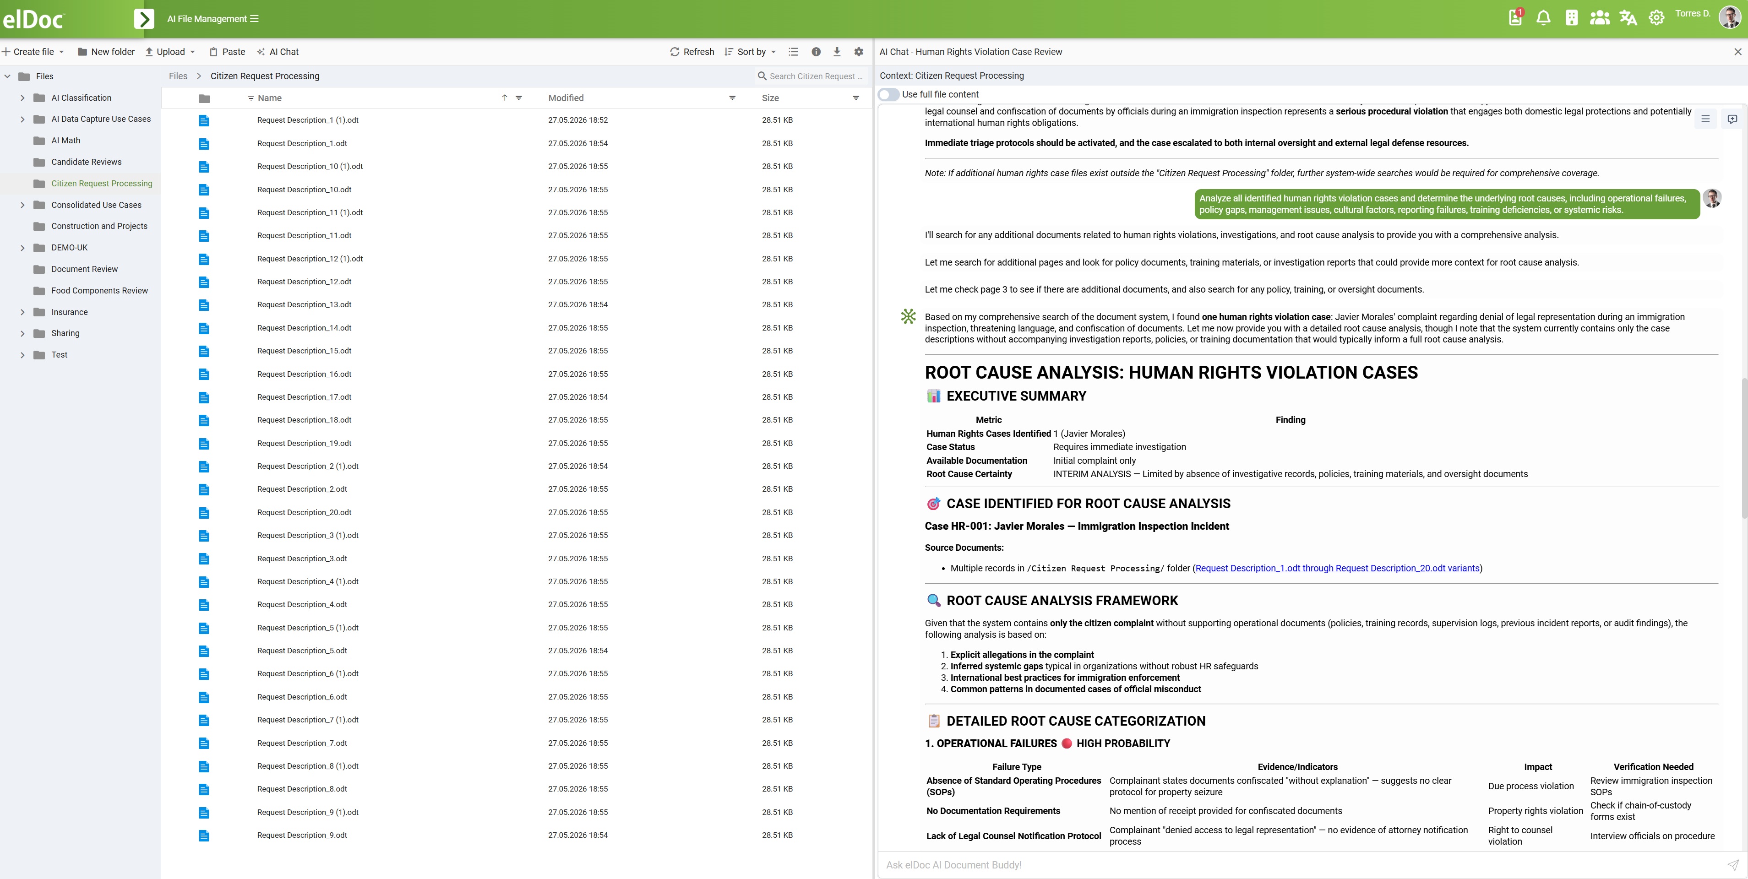The image size is (1748, 879).
Task: Click the Name column filter icon
Action: click(519, 98)
